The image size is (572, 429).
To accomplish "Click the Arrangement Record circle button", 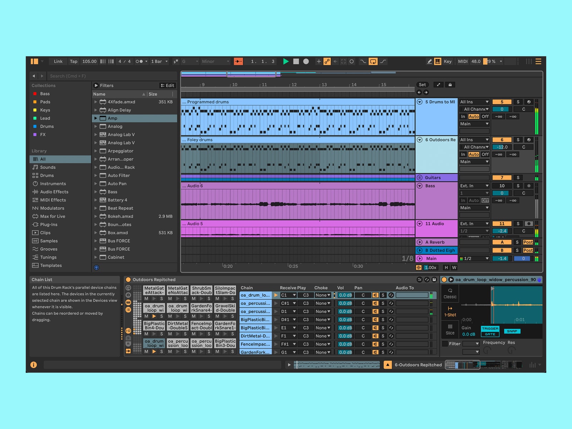I will tap(306, 61).
